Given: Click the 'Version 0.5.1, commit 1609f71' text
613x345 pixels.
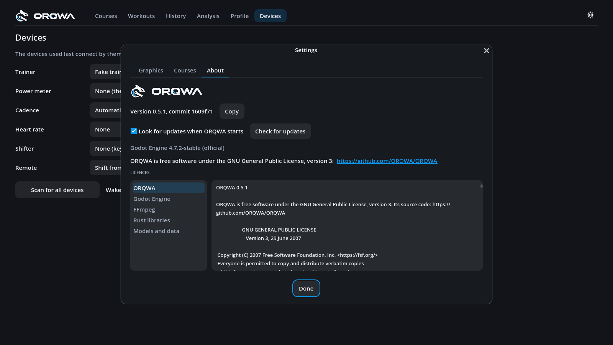Looking at the screenshot, I should [x=172, y=112].
